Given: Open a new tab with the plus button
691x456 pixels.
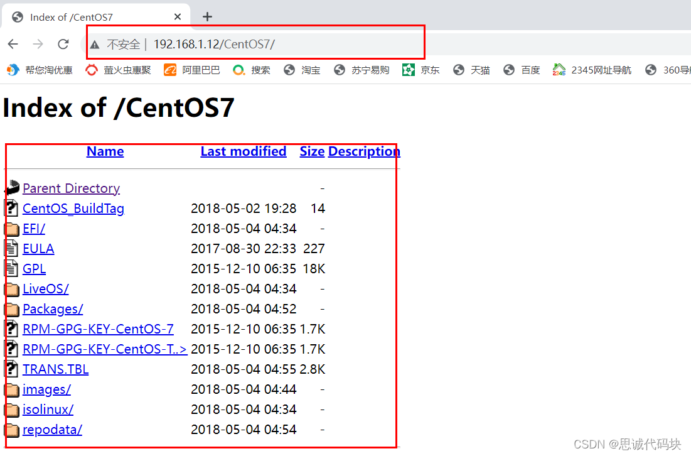Looking at the screenshot, I should tap(207, 17).
